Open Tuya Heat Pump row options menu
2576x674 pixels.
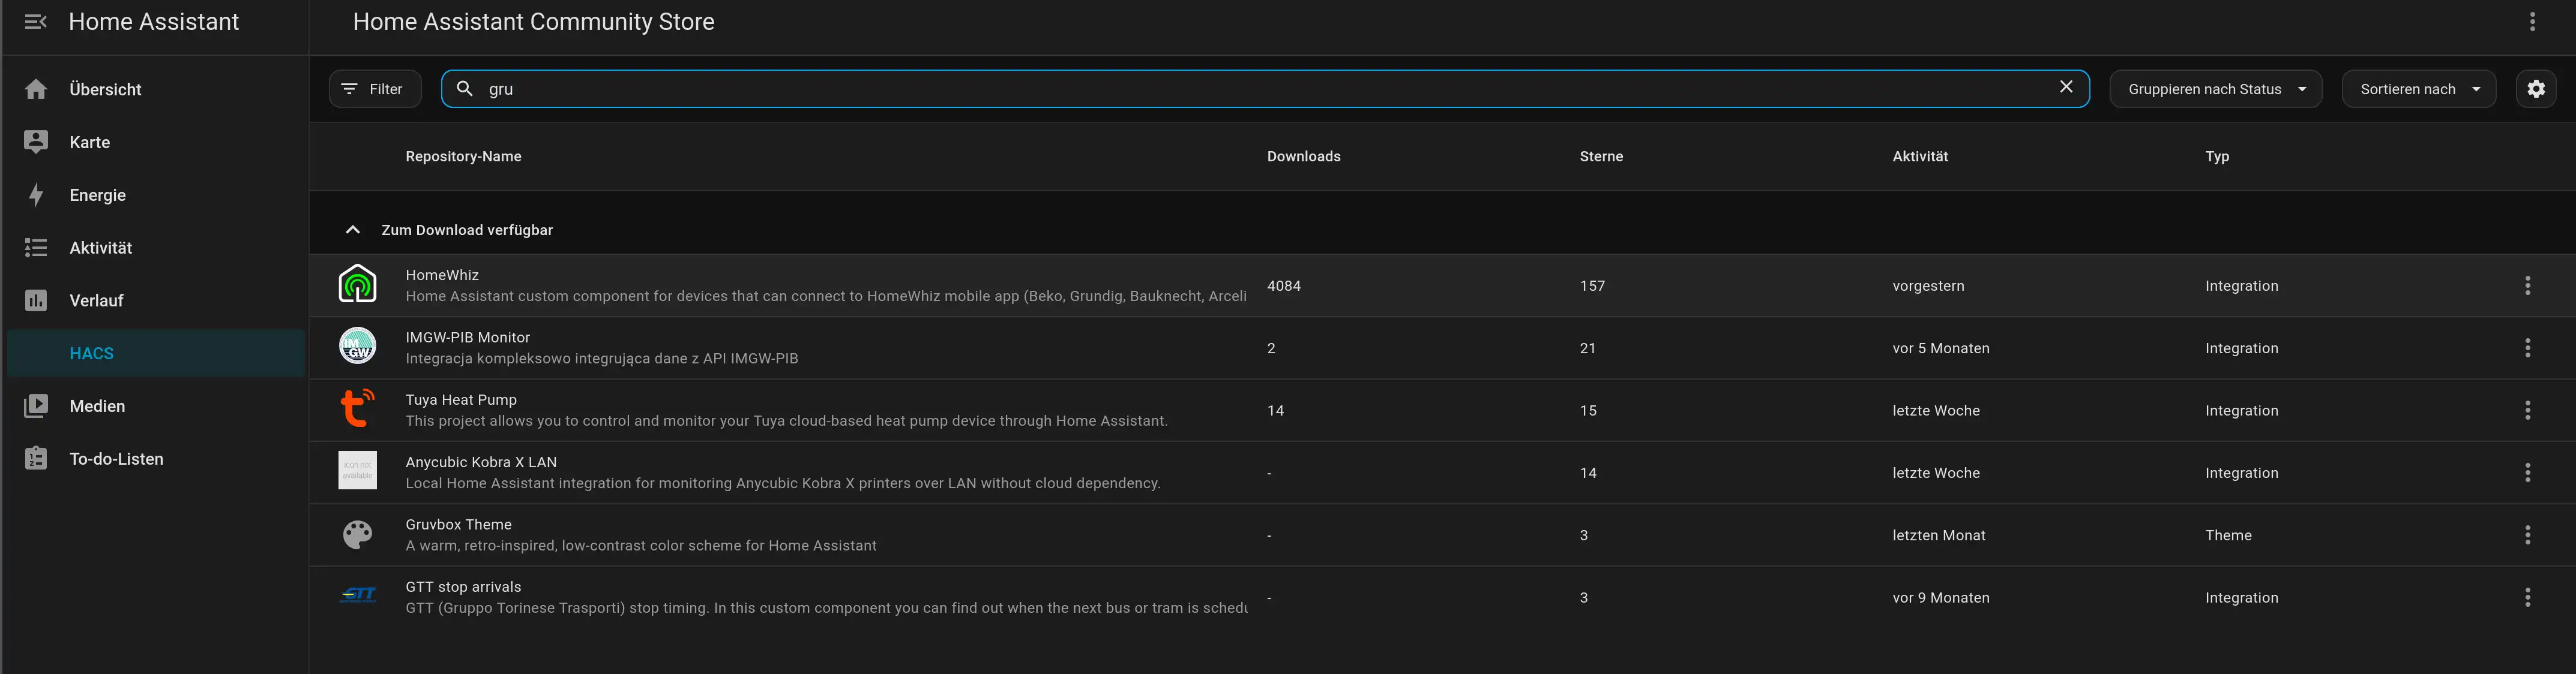[2528, 410]
